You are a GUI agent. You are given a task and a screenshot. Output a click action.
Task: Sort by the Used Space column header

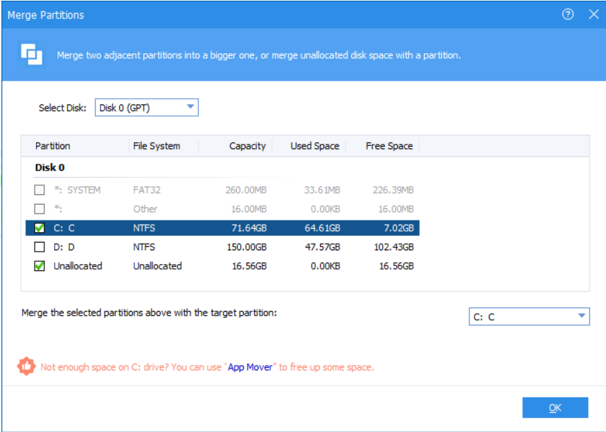[x=314, y=146]
